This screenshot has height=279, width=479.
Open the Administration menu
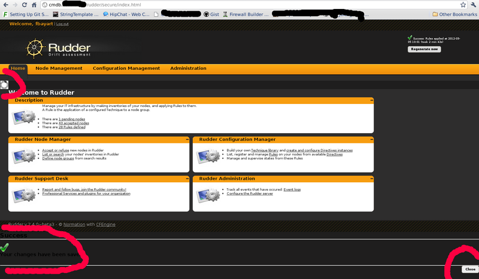pyautogui.click(x=188, y=68)
